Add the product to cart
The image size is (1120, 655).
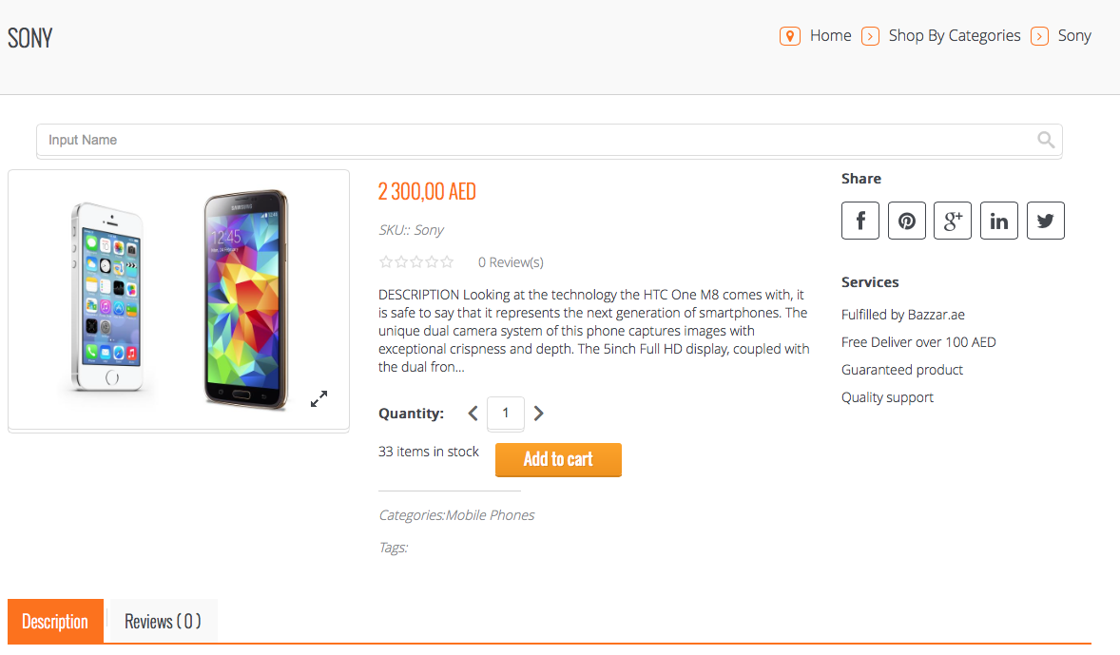pyautogui.click(x=558, y=459)
